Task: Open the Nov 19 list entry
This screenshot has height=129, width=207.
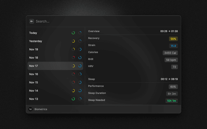Action: 49,49
